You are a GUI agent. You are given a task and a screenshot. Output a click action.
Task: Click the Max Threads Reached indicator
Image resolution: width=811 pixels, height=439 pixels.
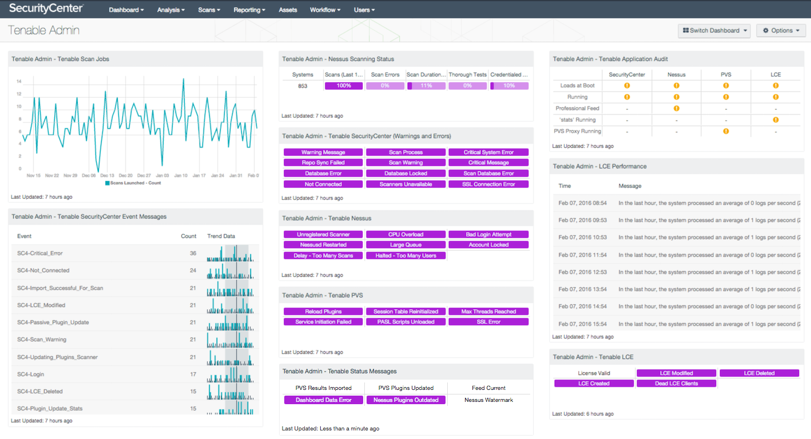pos(488,312)
